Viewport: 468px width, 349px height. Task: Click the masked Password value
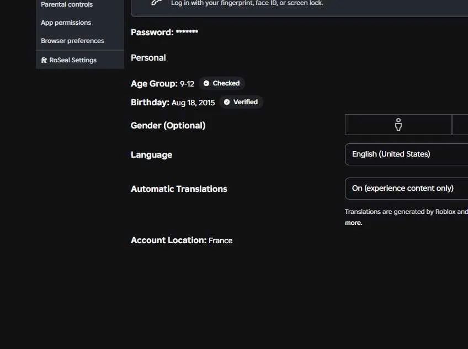pyautogui.click(x=187, y=31)
